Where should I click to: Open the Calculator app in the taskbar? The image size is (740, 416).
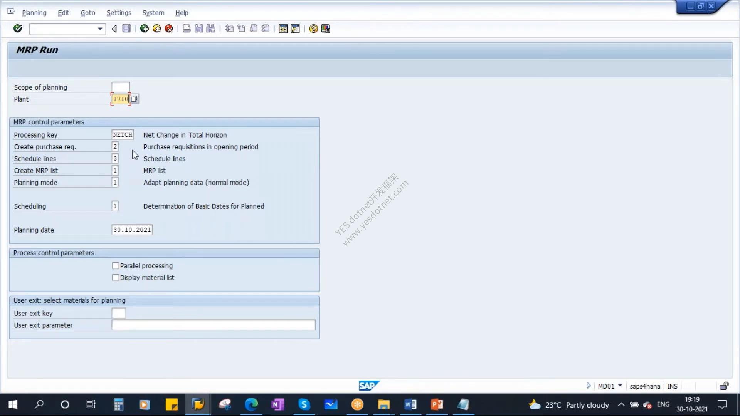point(118,404)
